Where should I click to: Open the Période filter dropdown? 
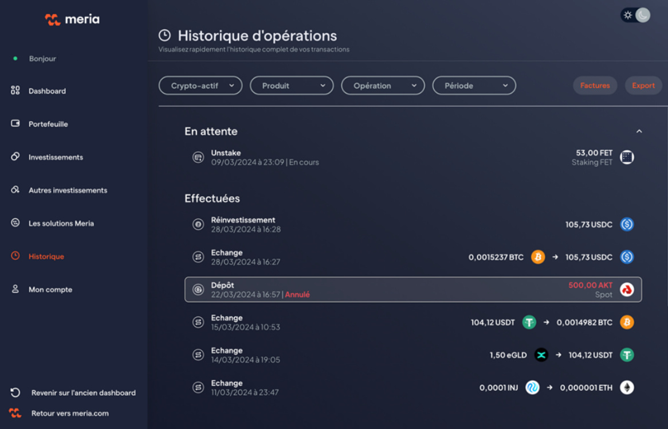coord(474,85)
